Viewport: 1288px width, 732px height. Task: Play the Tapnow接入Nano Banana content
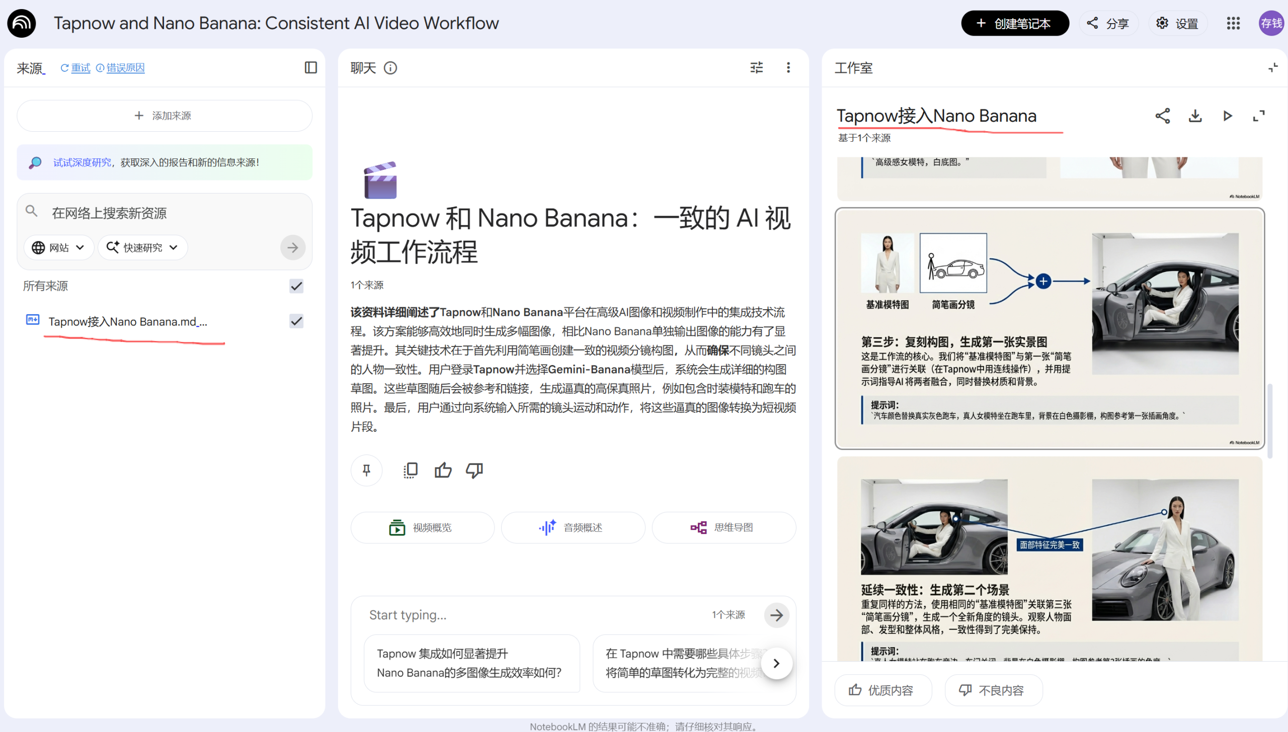1227,116
